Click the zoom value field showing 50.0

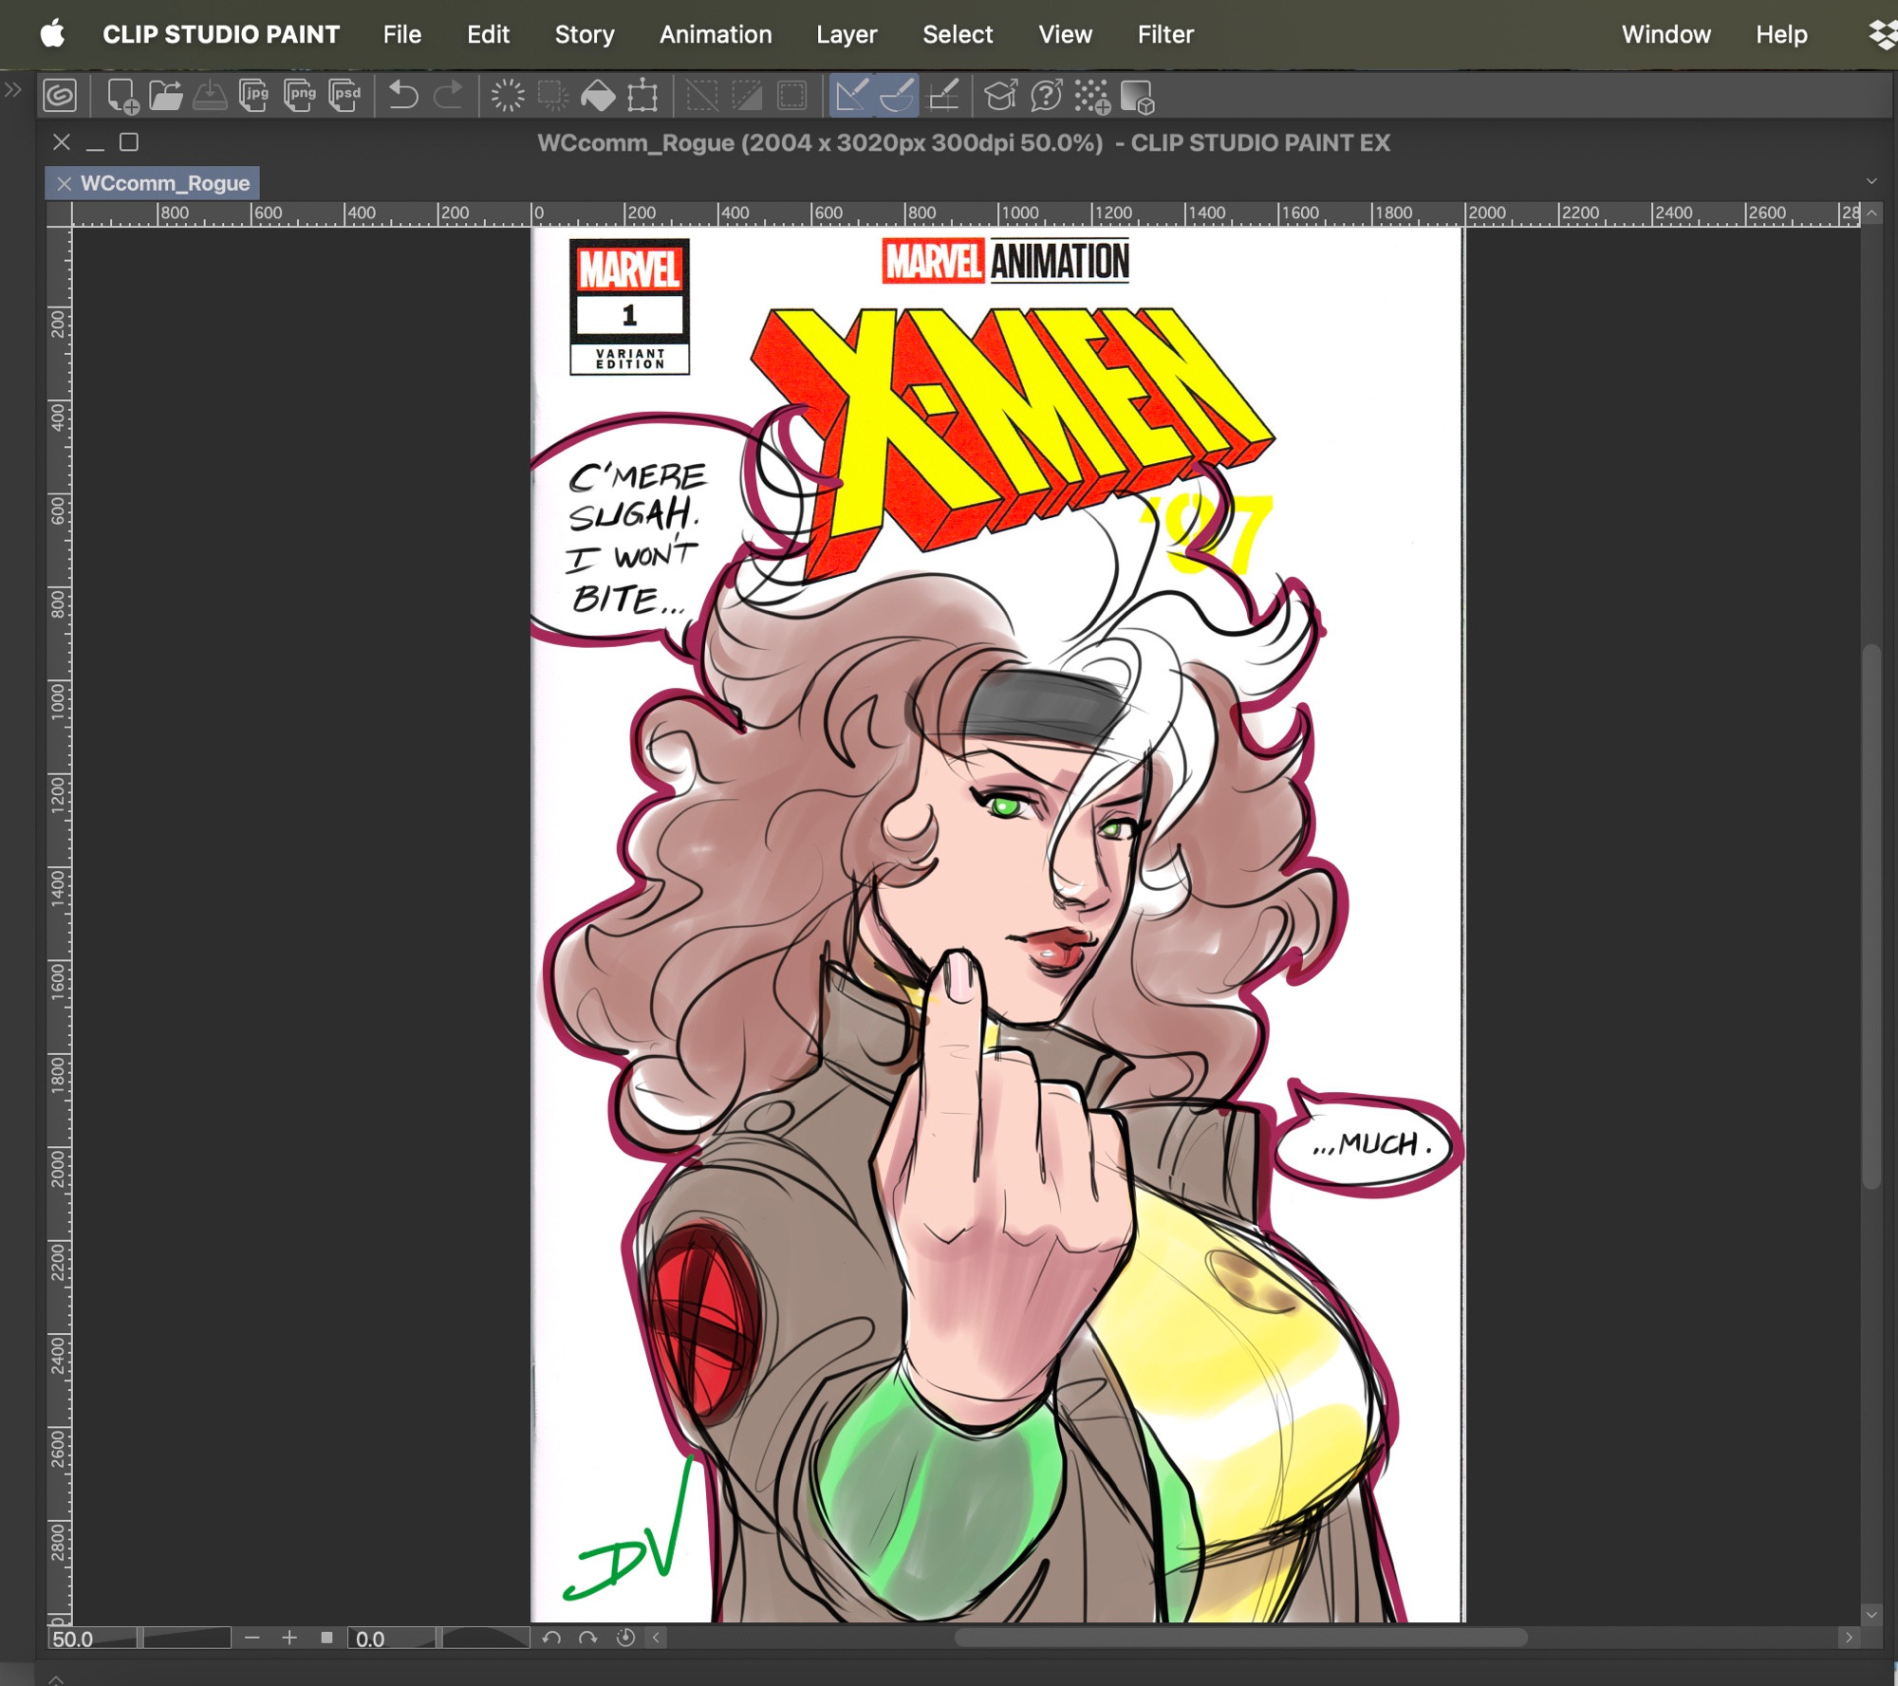coord(92,1639)
